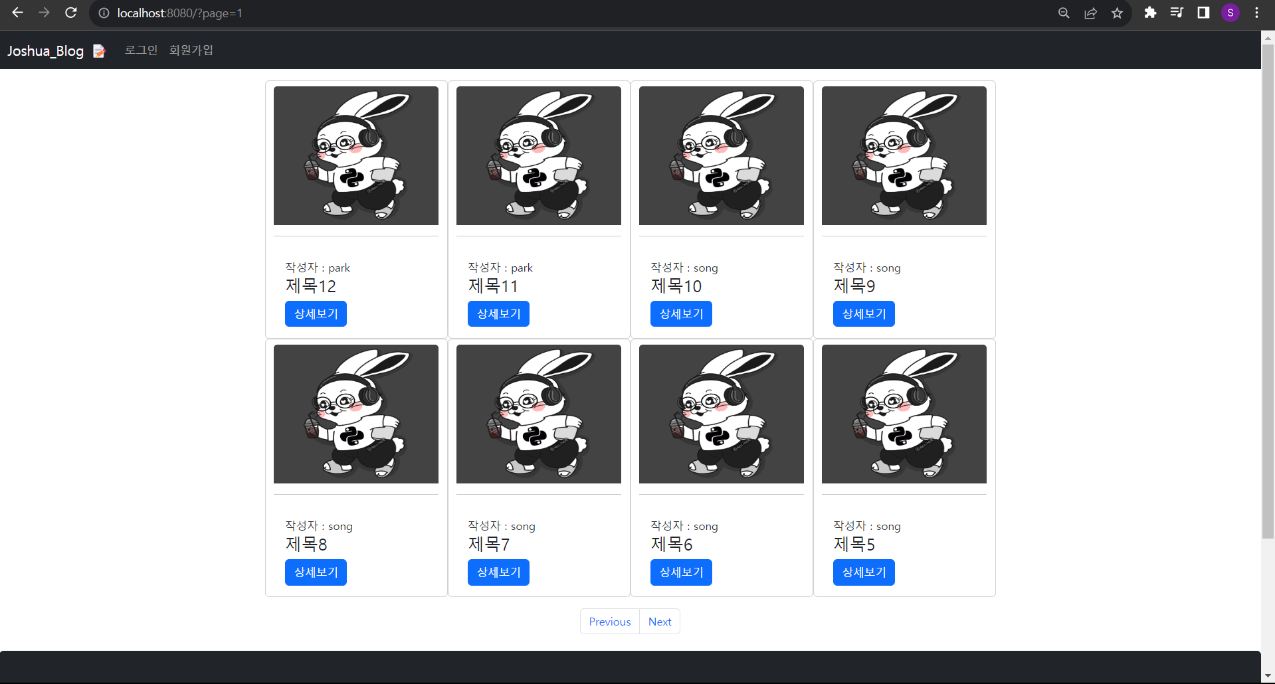Click author text 작성자 : park on 제목12
Screen dimensions: 1275x684
click(318, 268)
